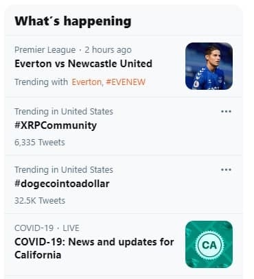This screenshot has height=279, width=254.
Task: Select the LIVE indicator text
Action: point(71,228)
